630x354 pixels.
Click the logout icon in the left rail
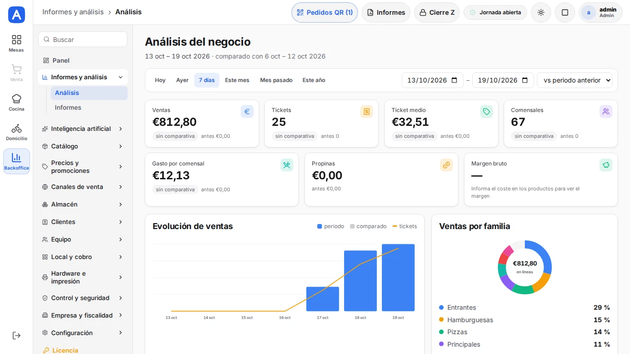coord(17,336)
